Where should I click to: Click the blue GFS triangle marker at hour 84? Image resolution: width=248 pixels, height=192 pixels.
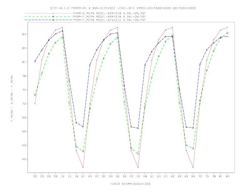pyautogui.click(x=227, y=36)
